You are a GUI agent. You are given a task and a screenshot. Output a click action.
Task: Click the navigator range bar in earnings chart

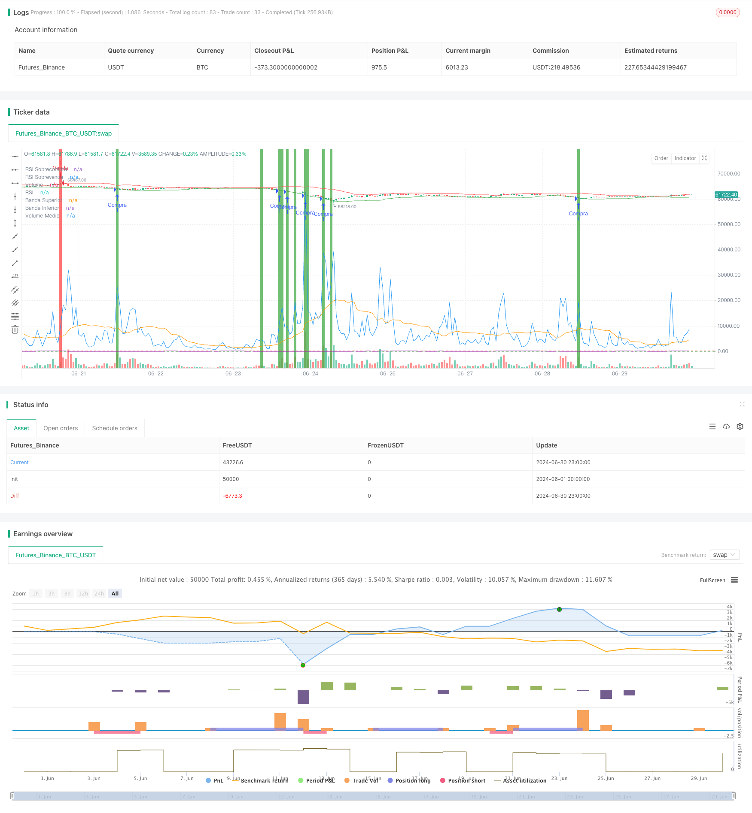click(x=373, y=796)
